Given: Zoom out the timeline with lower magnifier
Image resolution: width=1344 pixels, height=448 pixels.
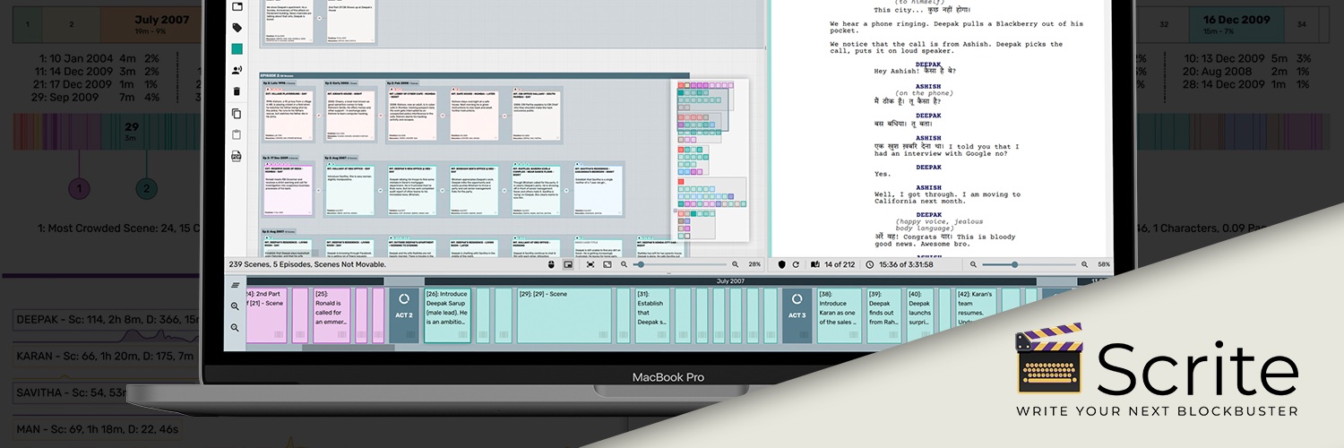Looking at the screenshot, I should point(235,328).
